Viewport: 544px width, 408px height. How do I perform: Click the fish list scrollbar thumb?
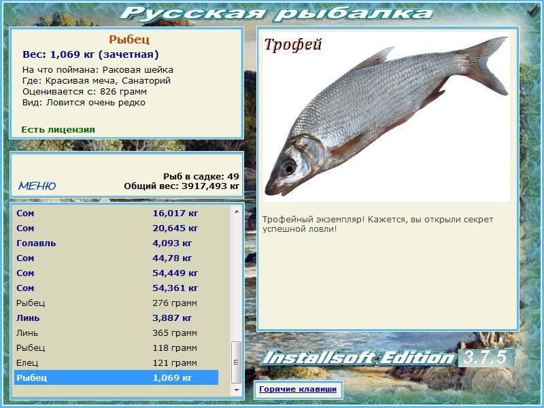pyautogui.click(x=237, y=362)
